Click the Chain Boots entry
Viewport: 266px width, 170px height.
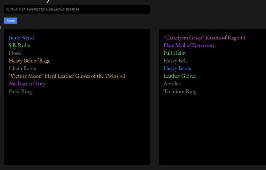pyautogui.click(x=22, y=68)
